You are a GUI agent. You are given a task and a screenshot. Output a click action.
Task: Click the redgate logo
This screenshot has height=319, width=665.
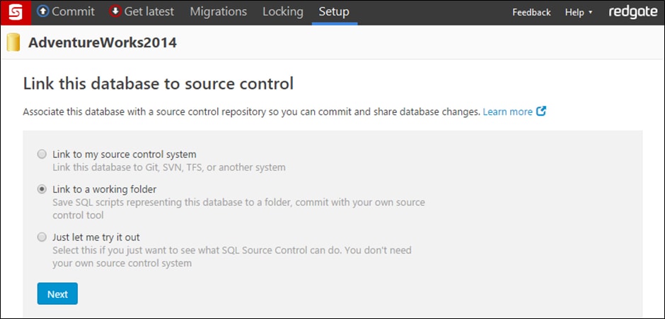tap(632, 12)
